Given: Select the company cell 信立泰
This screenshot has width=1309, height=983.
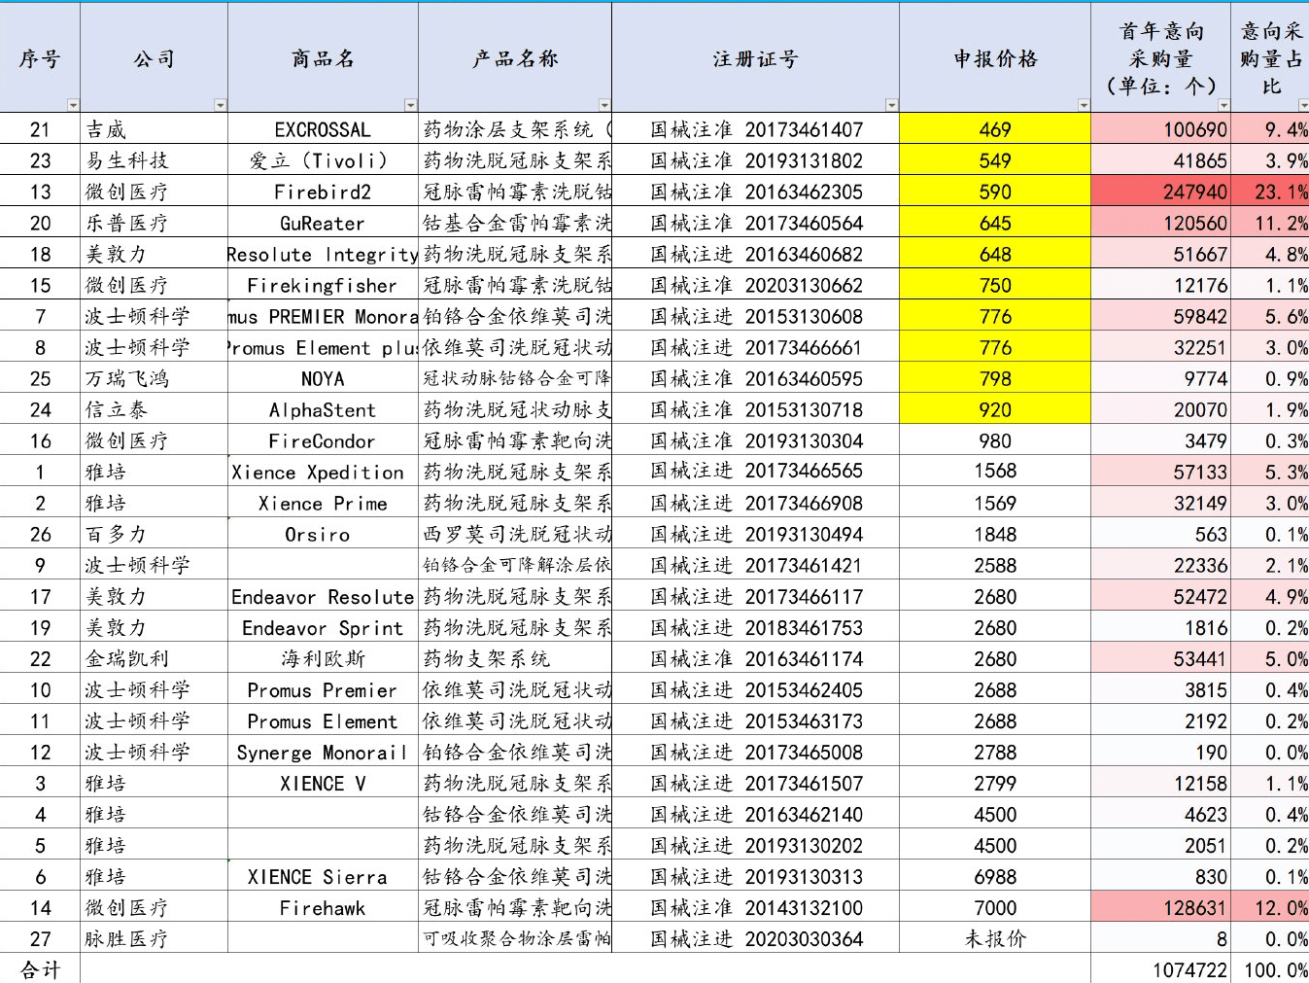Looking at the screenshot, I should [x=155, y=409].
